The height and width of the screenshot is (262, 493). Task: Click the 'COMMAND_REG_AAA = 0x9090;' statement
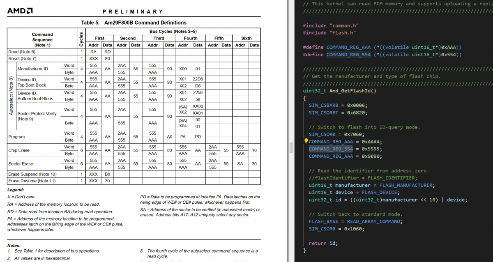[x=346, y=156]
